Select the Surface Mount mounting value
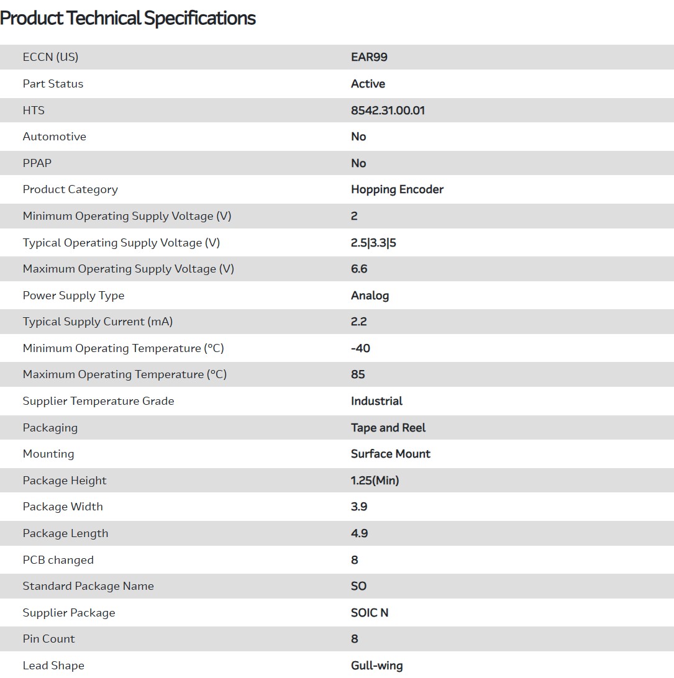 pos(390,454)
